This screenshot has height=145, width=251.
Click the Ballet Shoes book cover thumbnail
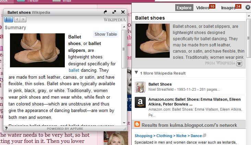[140, 87]
